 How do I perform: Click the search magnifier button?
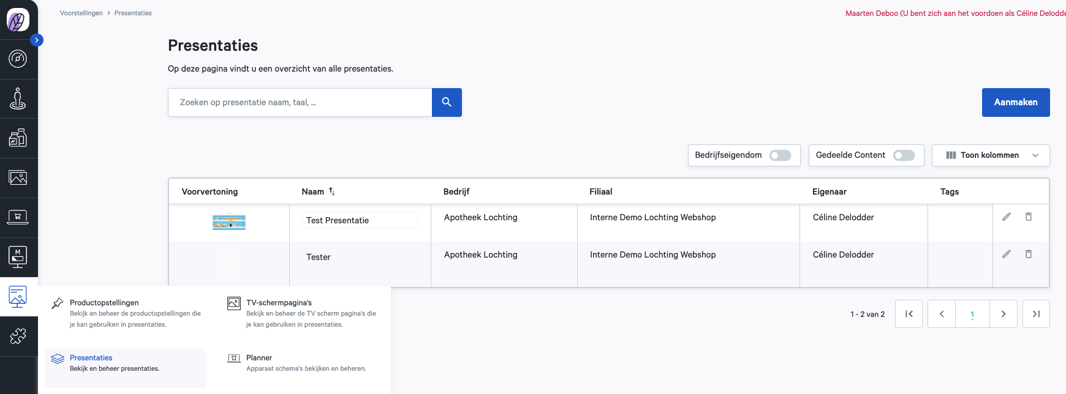click(x=447, y=102)
